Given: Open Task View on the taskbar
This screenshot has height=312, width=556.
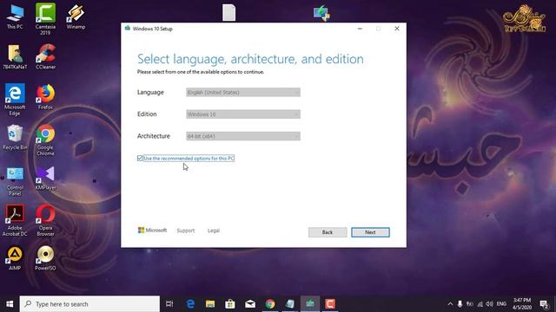Looking at the screenshot, I should pyautogui.click(x=169, y=304).
